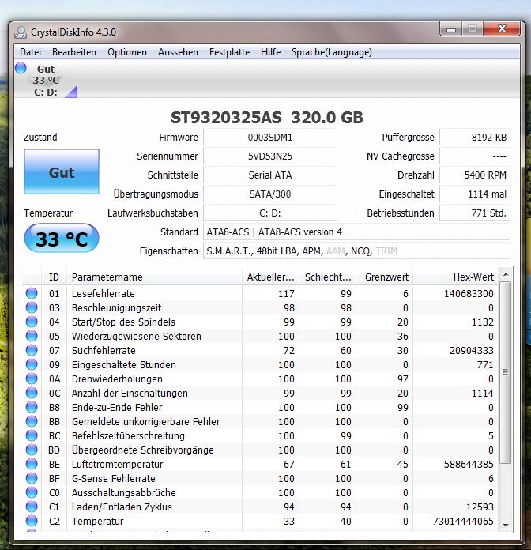
Task: Select the G-Sense Fehlerrate parameter name
Action: [113, 478]
